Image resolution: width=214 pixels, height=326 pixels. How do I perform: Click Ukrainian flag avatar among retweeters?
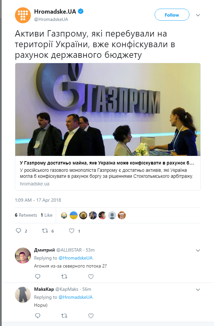point(73,215)
